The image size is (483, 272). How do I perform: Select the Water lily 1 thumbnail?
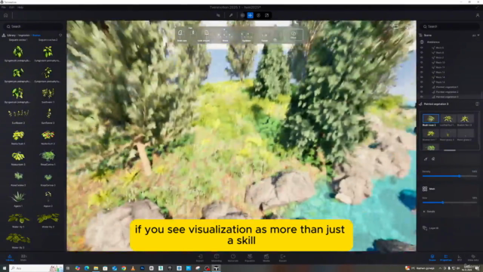(x=18, y=219)
